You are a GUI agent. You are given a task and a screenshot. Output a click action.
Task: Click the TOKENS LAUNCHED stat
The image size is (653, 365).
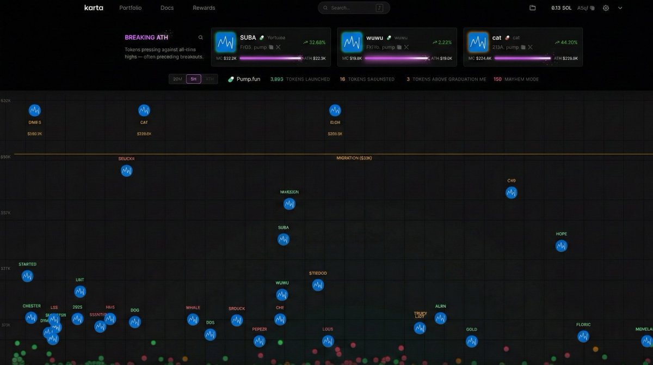300,79
